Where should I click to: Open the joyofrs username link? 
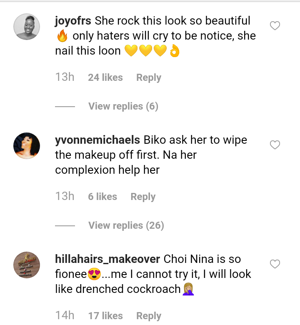coord(73,20)
